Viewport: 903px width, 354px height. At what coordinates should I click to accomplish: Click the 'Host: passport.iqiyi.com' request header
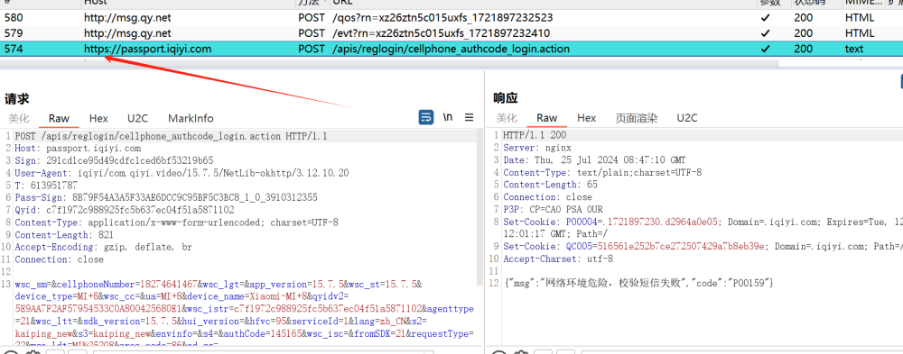[78, 149]
